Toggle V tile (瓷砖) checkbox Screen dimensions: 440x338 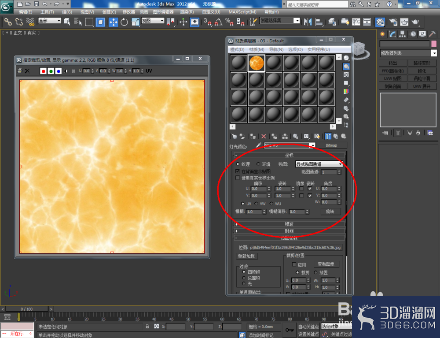(310, 195)
